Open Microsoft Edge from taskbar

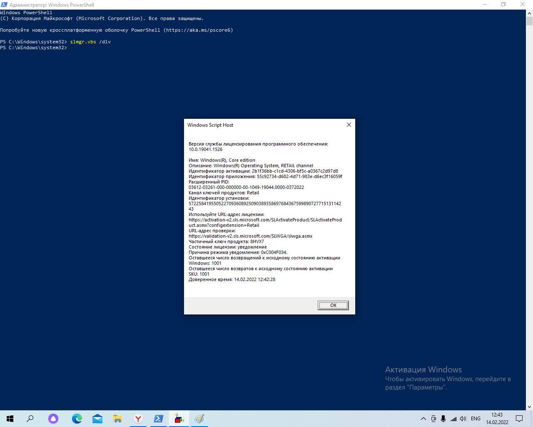77,419
